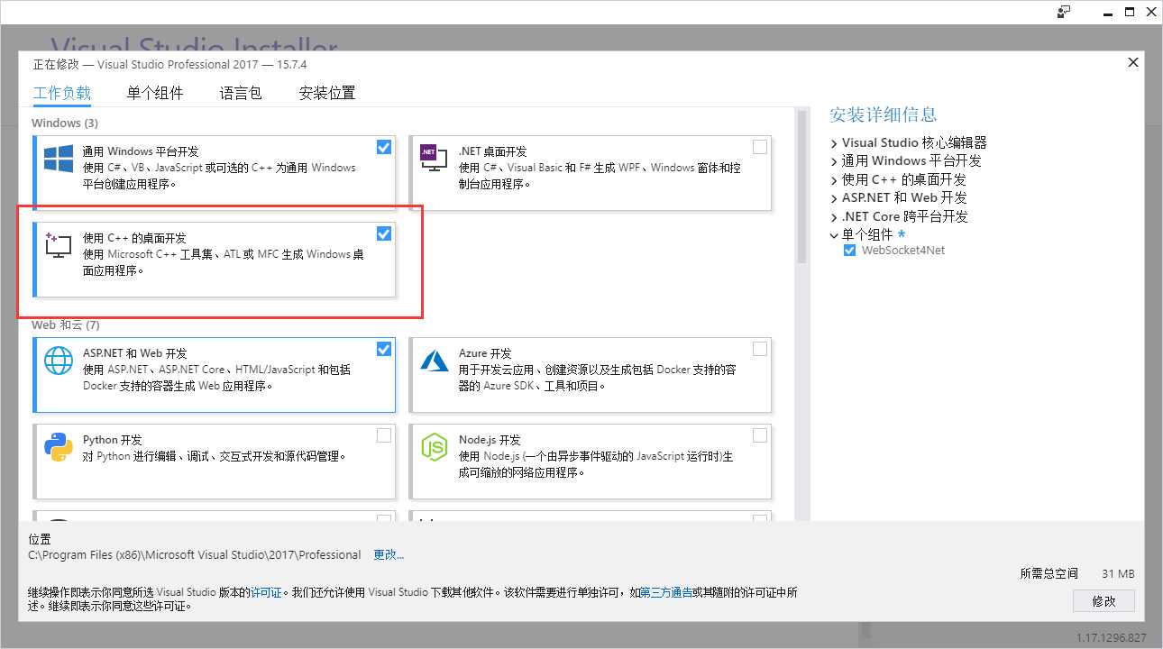Screen dimensions: 1163x649
Task: Collapse the 单个组件 section
Action: tap(834, 234)
